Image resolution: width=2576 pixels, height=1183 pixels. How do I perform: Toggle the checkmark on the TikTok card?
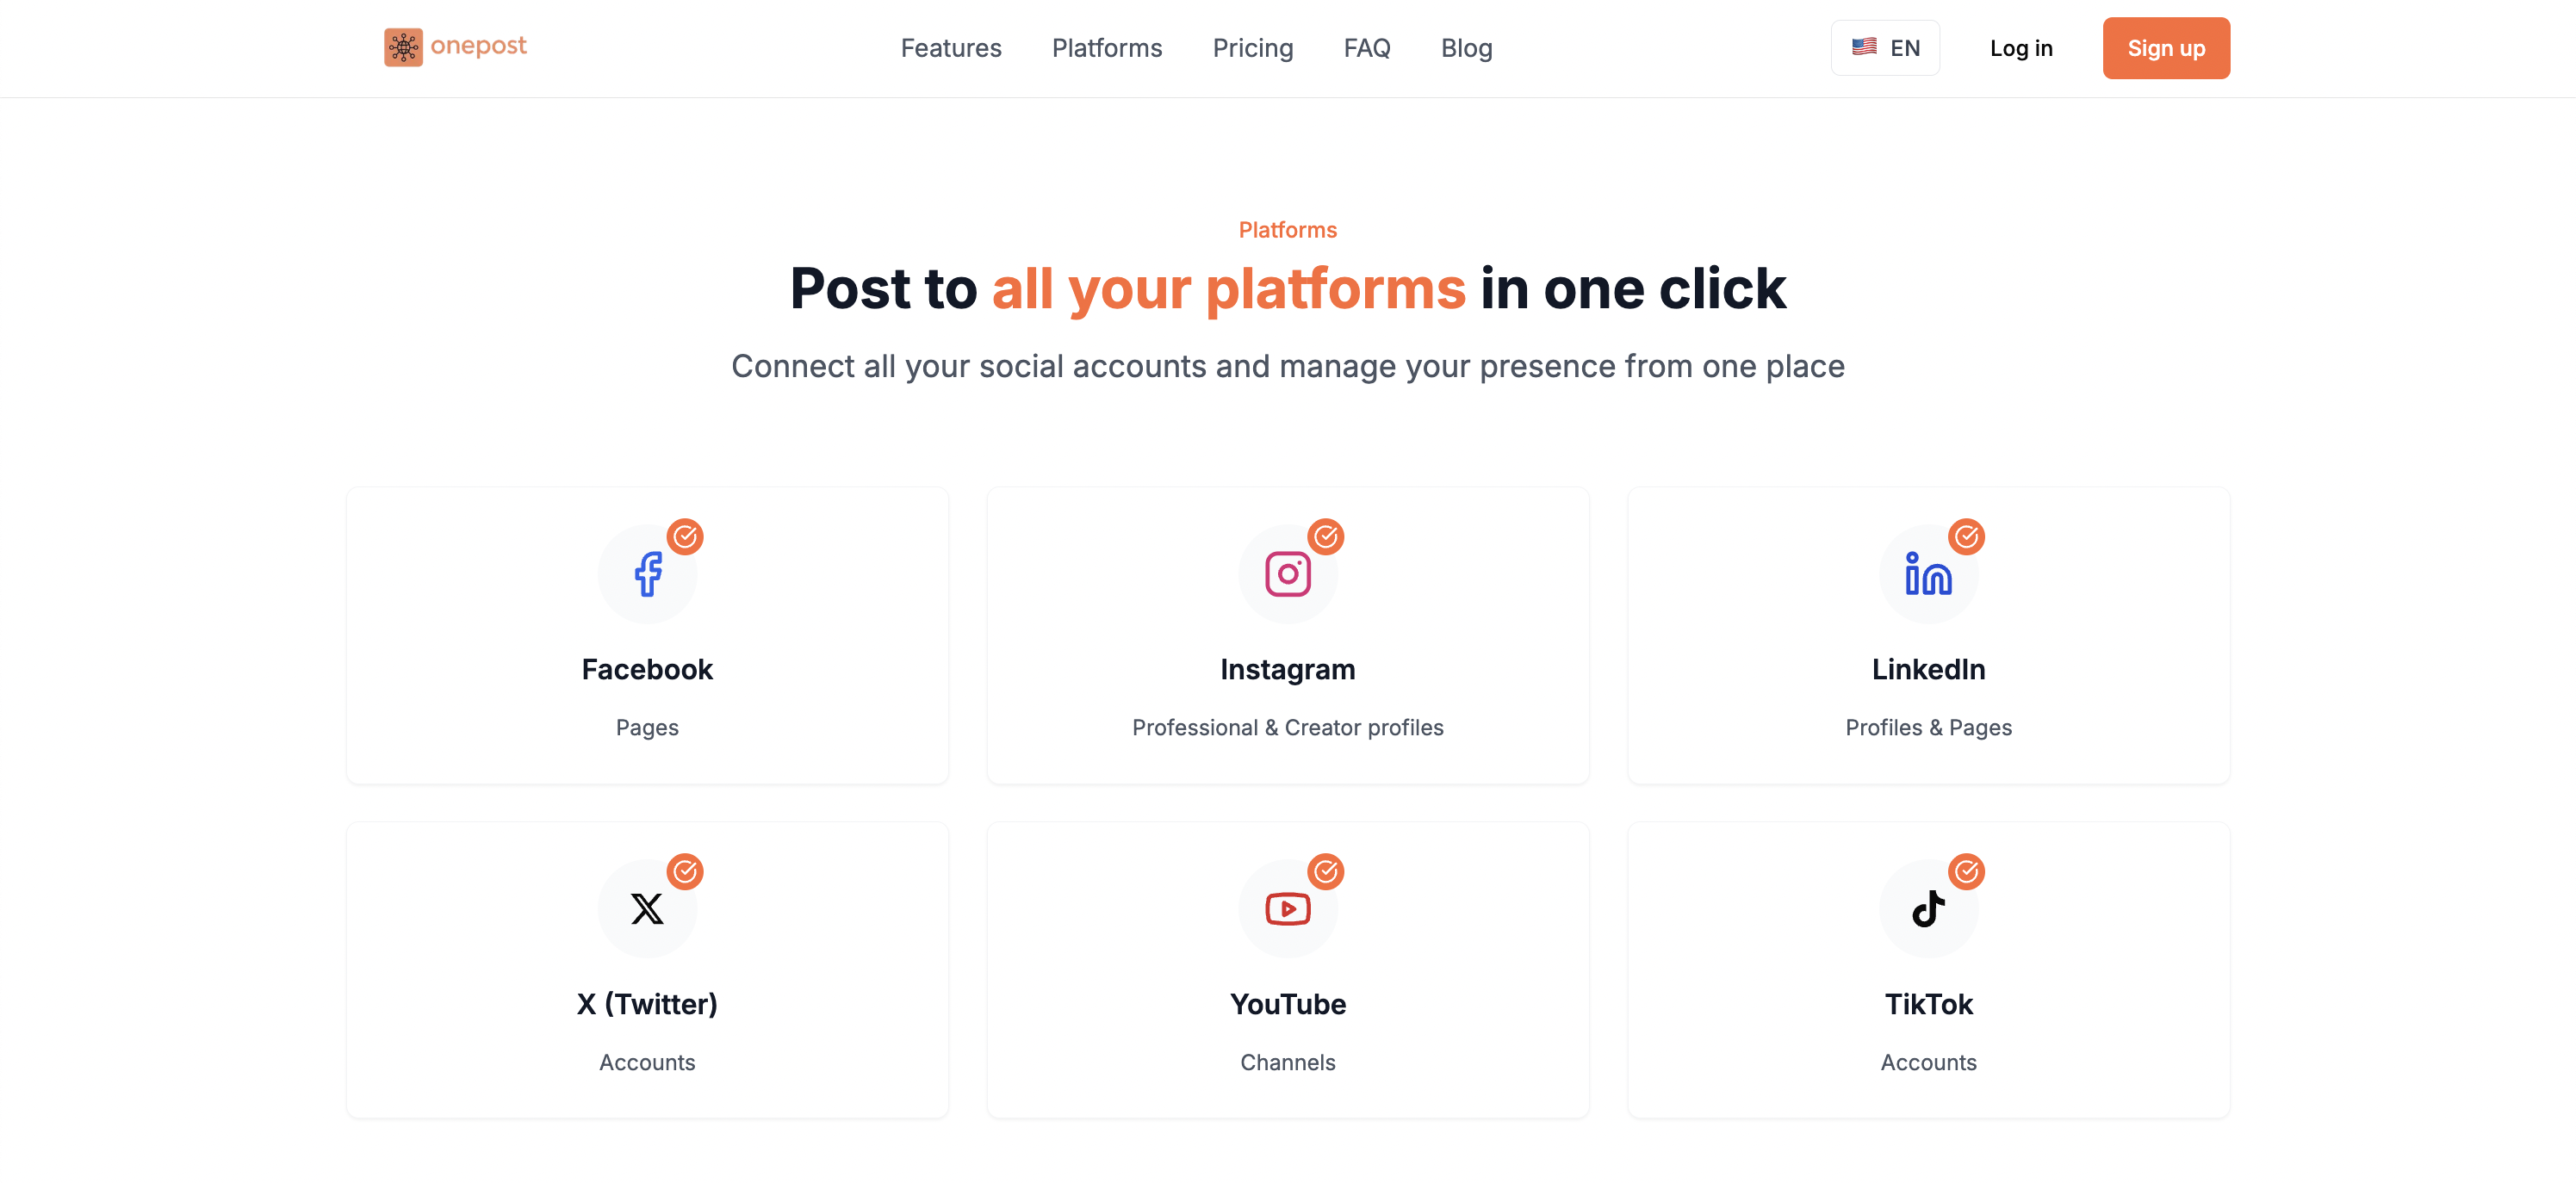pyautogui.click(x=1966, y=871)
